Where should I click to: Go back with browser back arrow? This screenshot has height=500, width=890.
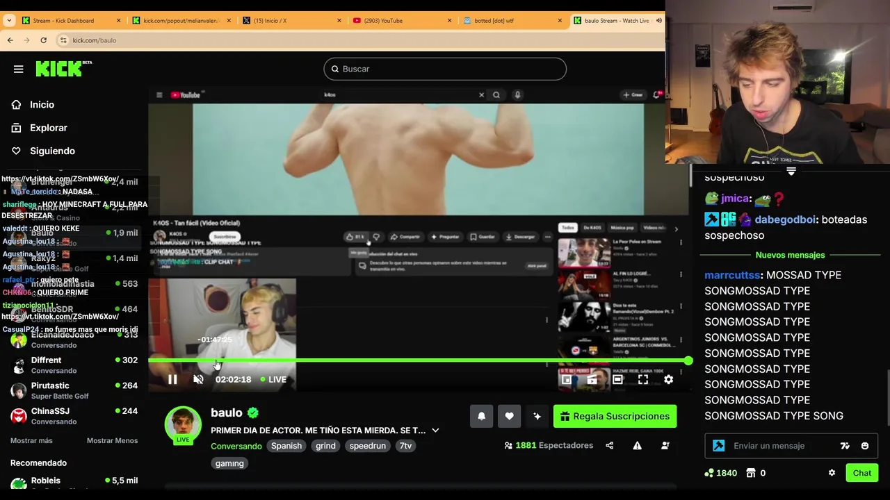click(x=10, y=40)
